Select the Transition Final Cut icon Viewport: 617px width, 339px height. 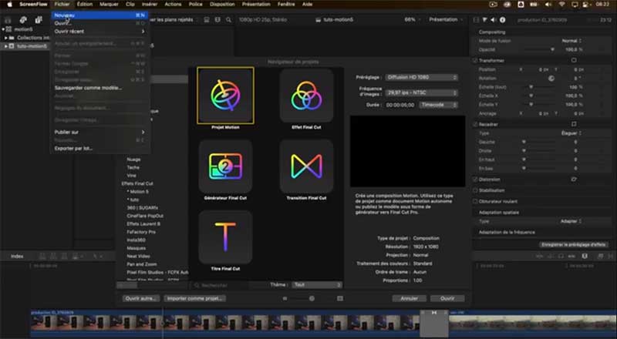point(306,166)
